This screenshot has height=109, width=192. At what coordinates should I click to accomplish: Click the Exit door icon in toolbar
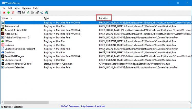(x=46, y=13)
